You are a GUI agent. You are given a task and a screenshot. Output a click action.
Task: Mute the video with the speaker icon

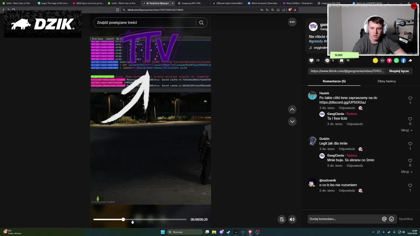[292, 219]
